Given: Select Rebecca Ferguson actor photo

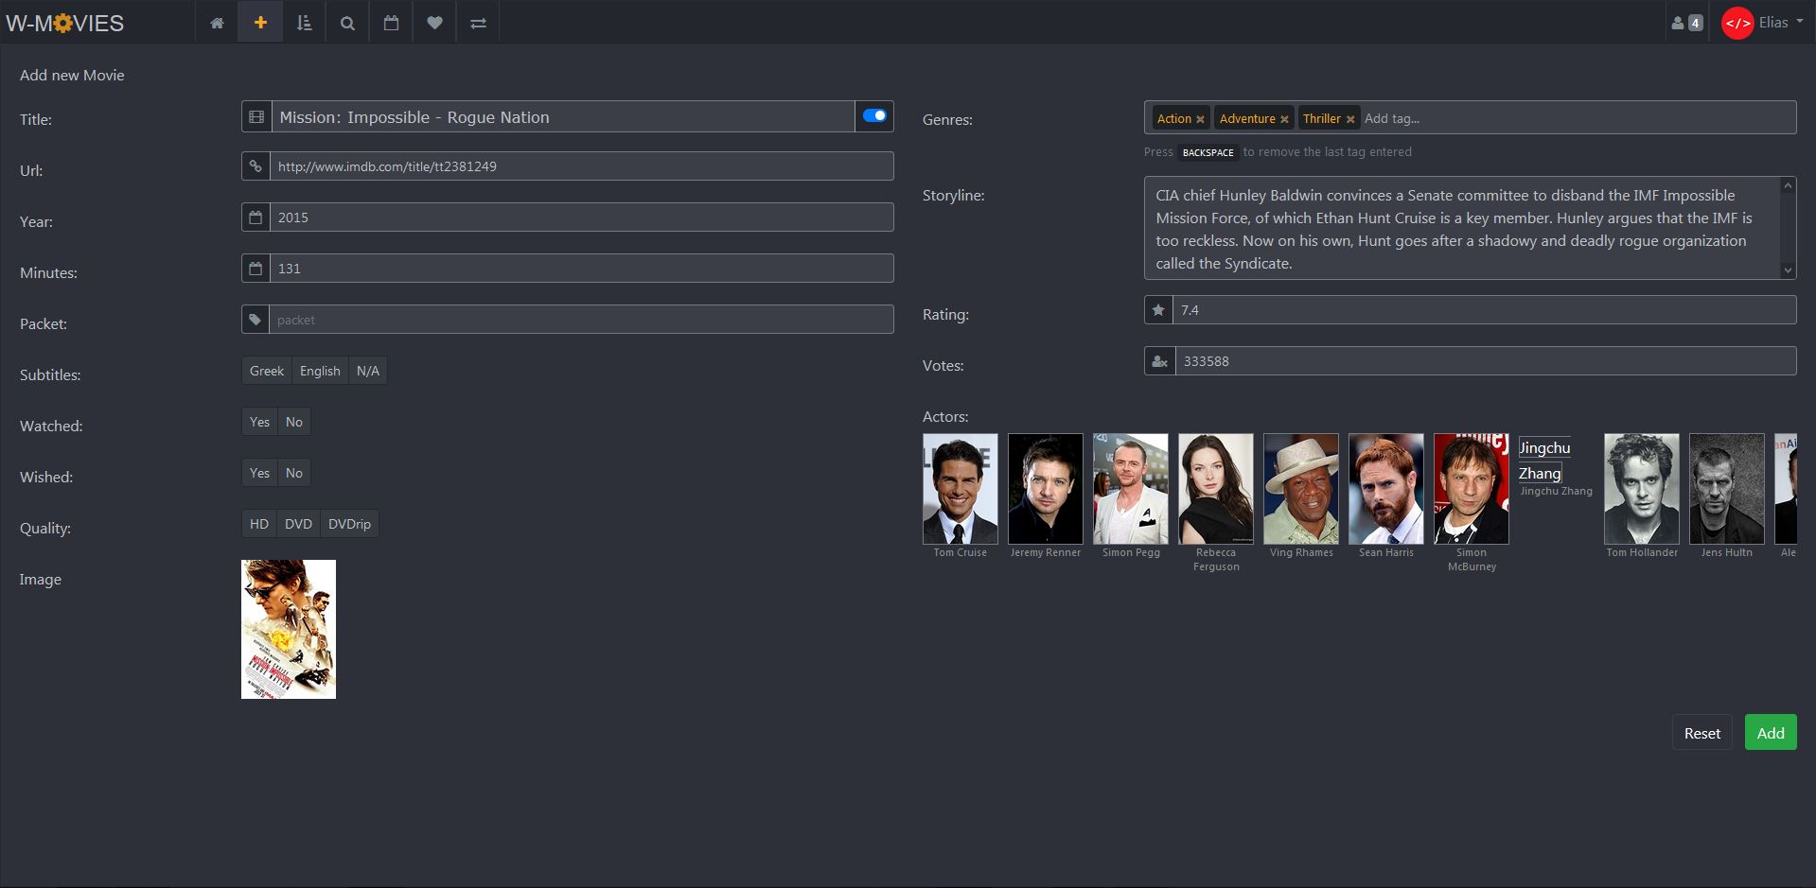Looking at the screenshot, I should 1216,489.
